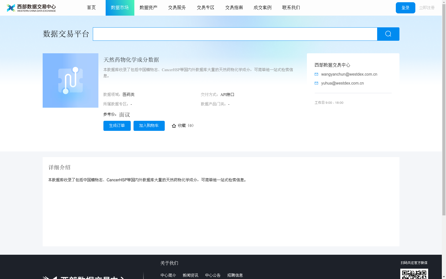Click the 医药类 data domain value
The image size is (446, 279).
tap(129, 95)
